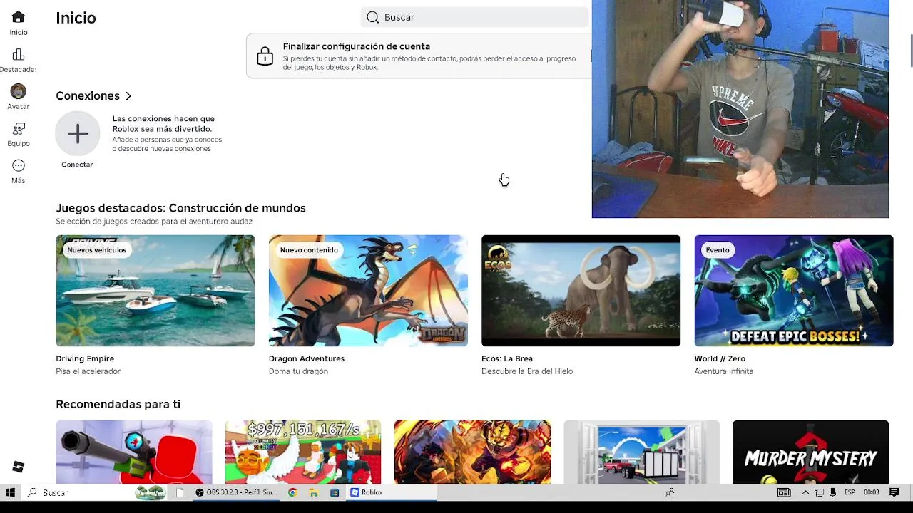Click the Aventura infinita subtitle
Viewport: 913px width, 513px height.
coord(723,371)
